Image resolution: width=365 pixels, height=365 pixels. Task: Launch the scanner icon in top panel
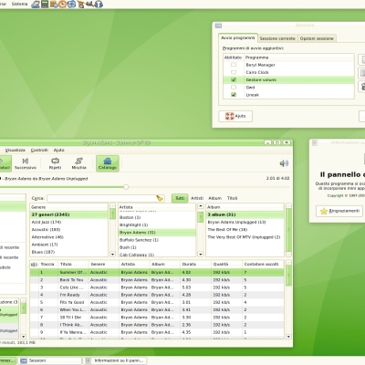coord(36,5)
